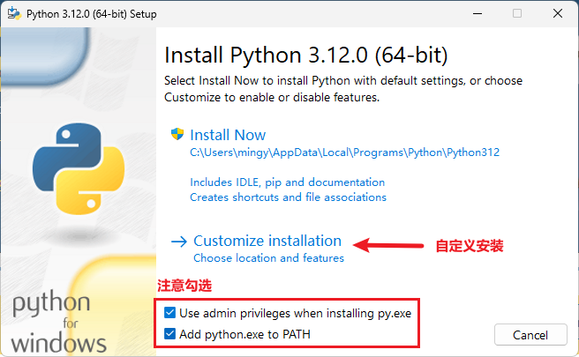Click the python for windows label
Viewport: 579px width, 357px height.
59,323
